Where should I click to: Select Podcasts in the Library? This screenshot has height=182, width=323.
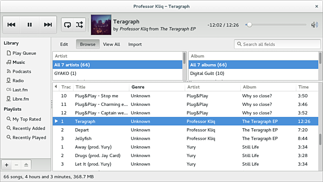(x=21, y=71)
